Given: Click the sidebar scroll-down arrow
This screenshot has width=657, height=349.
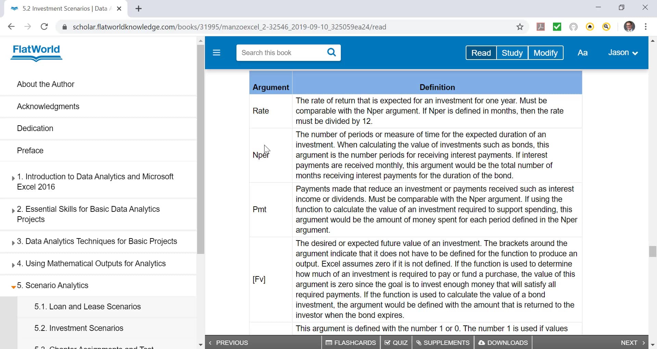Looking at the screenshot, I should point(201,345).
